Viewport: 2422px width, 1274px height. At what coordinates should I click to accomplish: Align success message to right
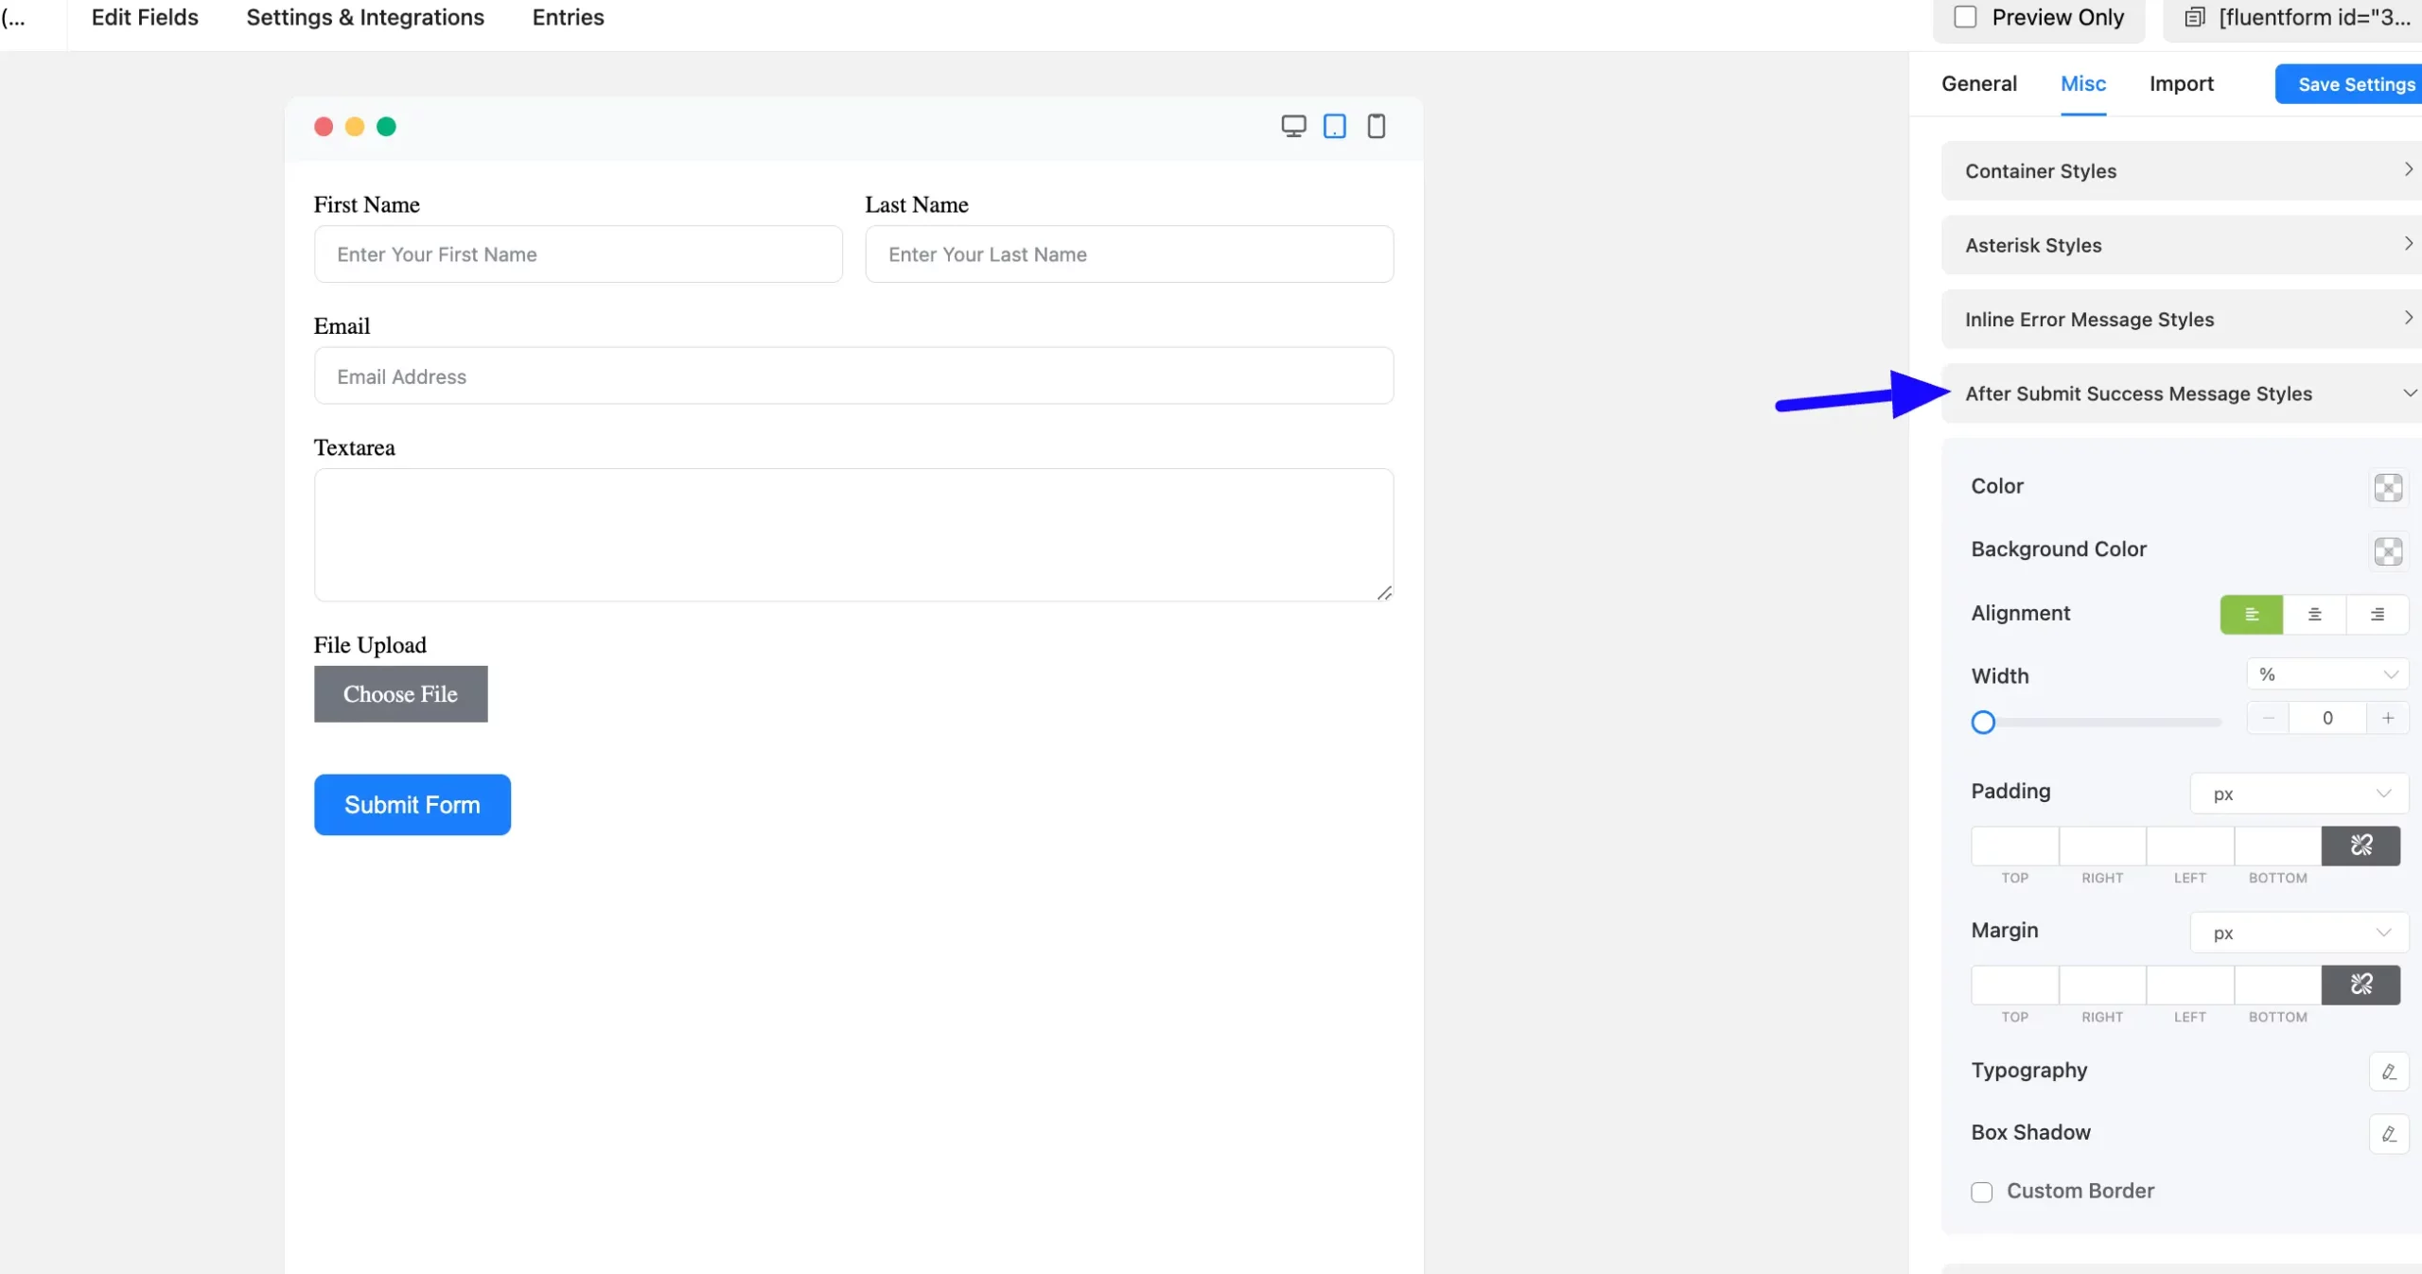click(x=2377, y=614)
